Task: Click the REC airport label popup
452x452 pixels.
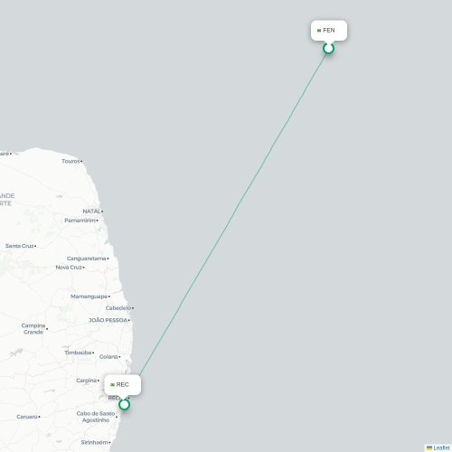Action: point(123,385)
